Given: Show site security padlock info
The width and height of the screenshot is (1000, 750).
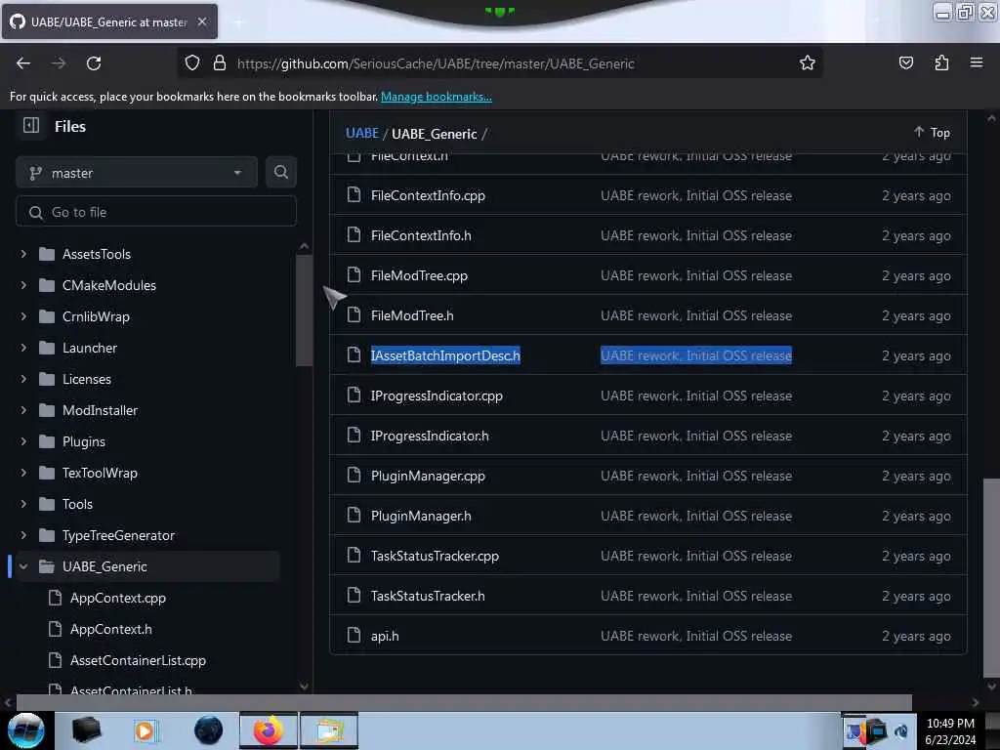Looking at the screenshot, I should [x=220, y=62].
